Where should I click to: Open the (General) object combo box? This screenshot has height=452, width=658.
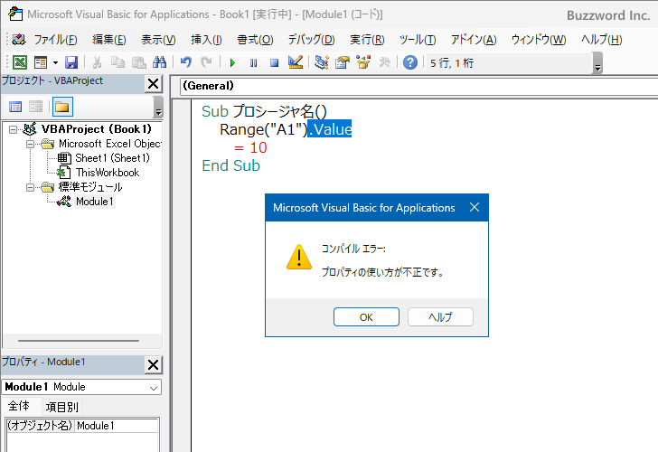pos(418,86)
